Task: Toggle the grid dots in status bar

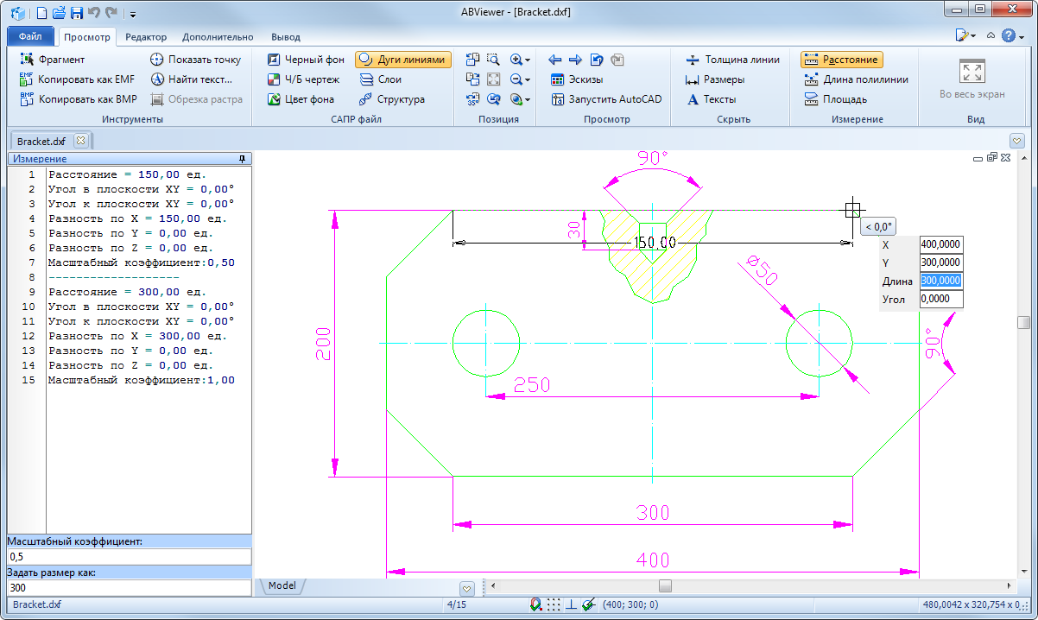Action: (x=554, y=604)
